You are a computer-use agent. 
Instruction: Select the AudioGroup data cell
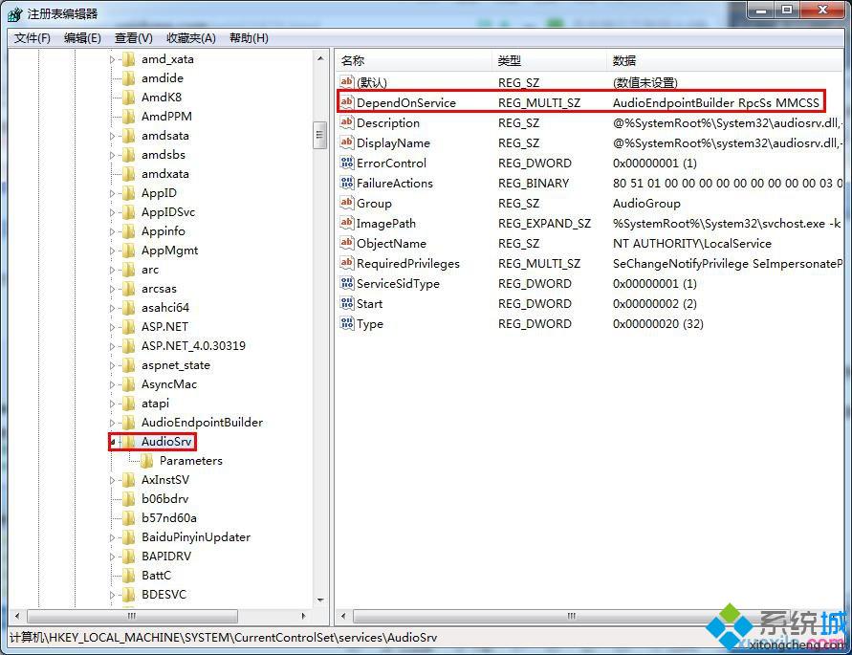[x=646, y=204]
